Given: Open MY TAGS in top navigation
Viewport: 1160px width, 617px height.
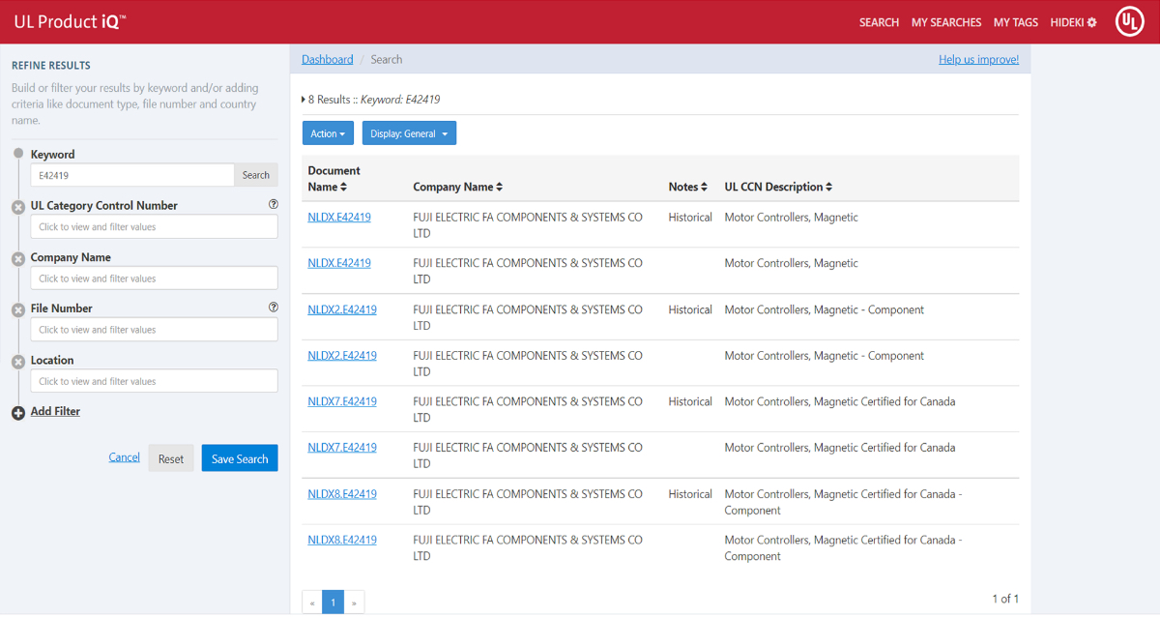Looking at the screenshot, I should pyautogui.click(x=1016, y=22).
